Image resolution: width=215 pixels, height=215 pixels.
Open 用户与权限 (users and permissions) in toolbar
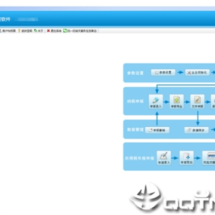click(8, 31)
